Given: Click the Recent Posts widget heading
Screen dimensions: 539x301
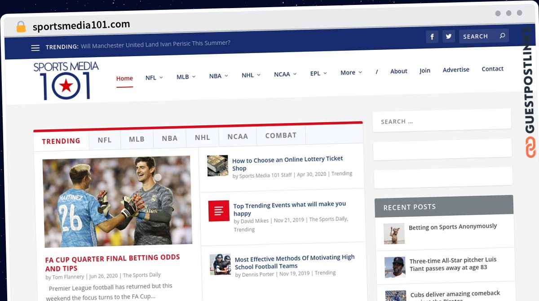Looking at the screenshot, I should pyautogui.click(x=409, y=207).
